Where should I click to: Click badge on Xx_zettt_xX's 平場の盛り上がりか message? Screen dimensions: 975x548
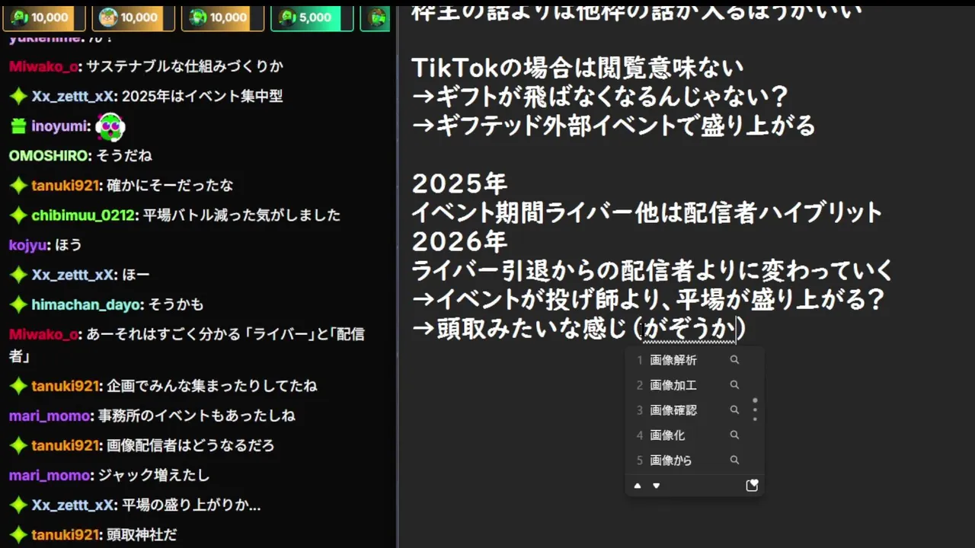tap(18, 505)
